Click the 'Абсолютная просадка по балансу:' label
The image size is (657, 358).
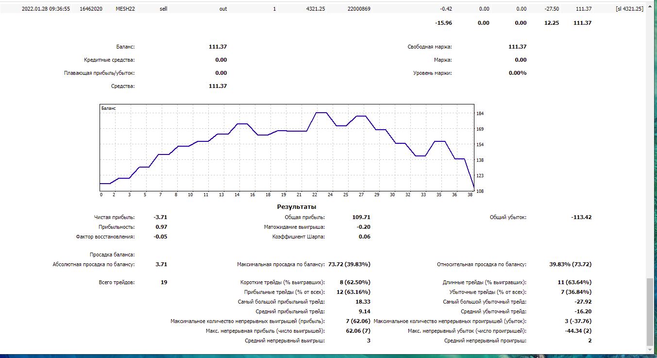pos(94,264)
